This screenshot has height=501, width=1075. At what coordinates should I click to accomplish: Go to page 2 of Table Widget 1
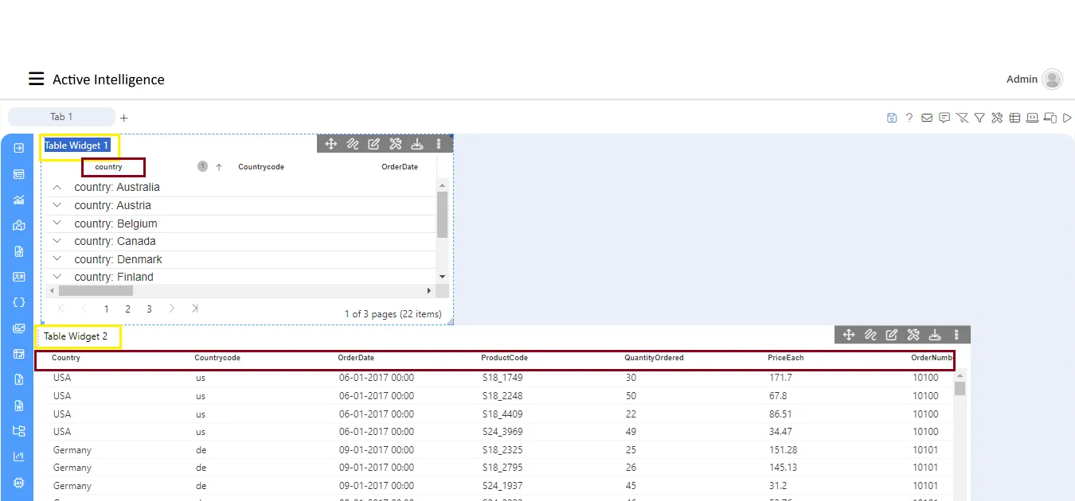coord(127,309)
